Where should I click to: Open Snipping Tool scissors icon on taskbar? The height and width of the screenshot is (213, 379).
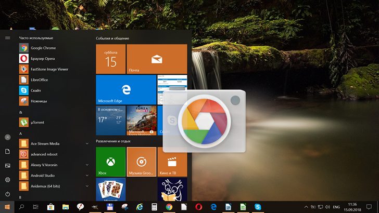125,207
